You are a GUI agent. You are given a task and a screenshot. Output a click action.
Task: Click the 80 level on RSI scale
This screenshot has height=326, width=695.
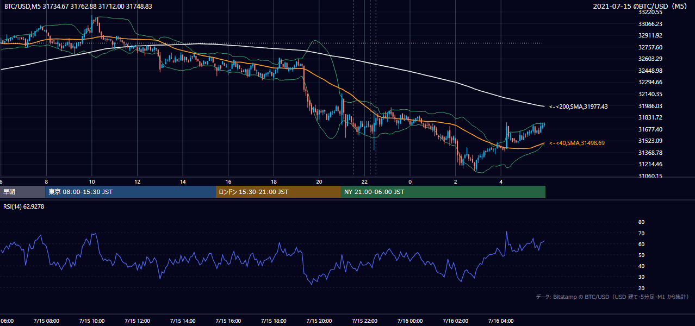[641, 222]
